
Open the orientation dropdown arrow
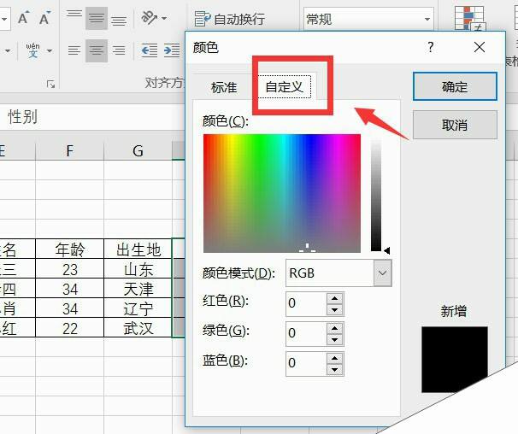[x=164, y=18]
